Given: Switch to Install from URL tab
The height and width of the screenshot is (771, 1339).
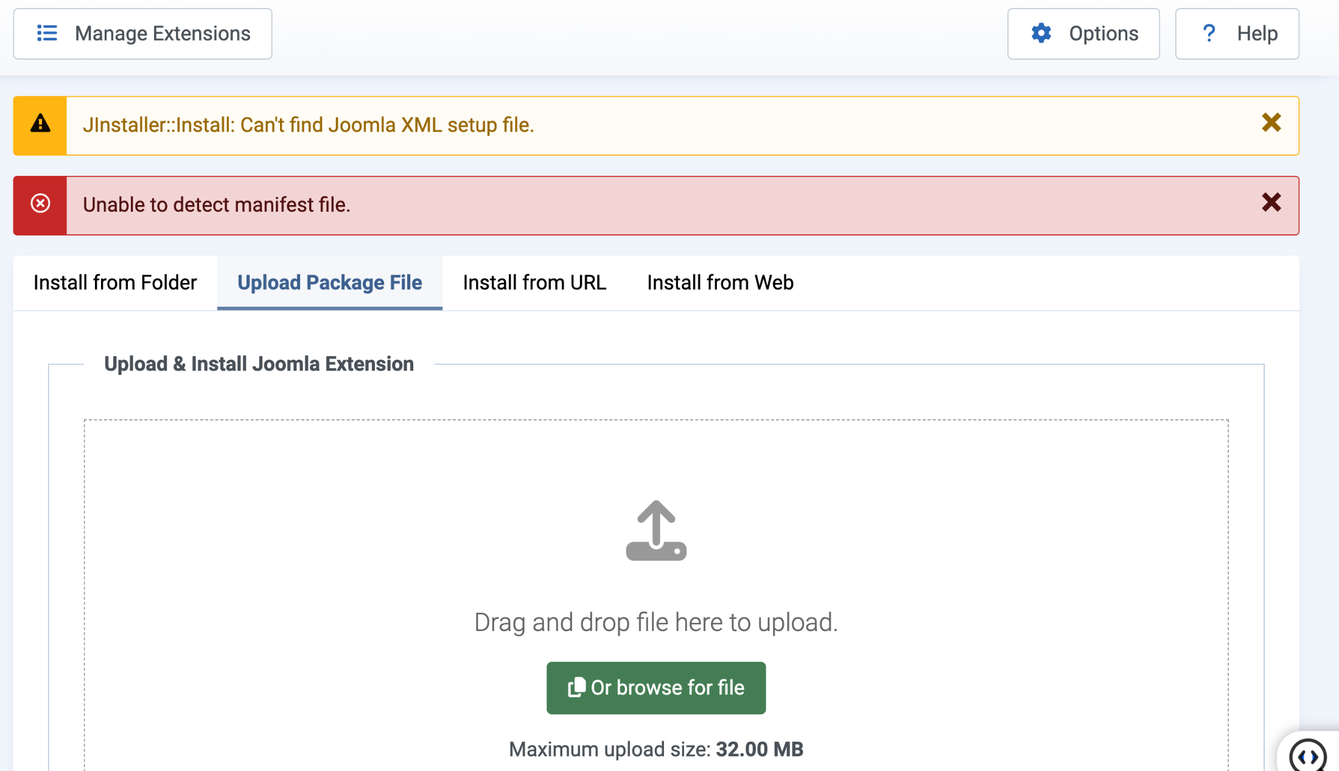Looking at the screenshot, I should [534, 283].
